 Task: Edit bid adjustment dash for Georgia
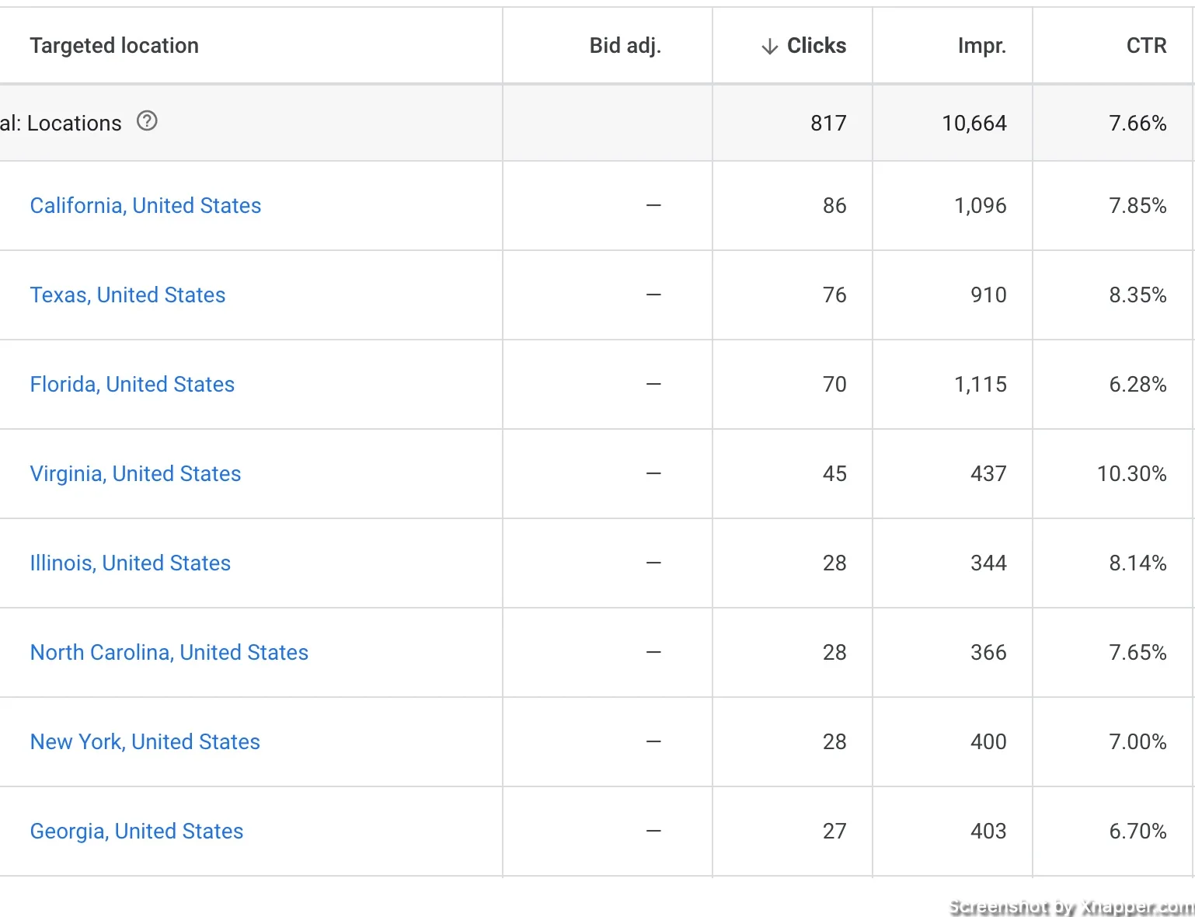pos(653,831)
